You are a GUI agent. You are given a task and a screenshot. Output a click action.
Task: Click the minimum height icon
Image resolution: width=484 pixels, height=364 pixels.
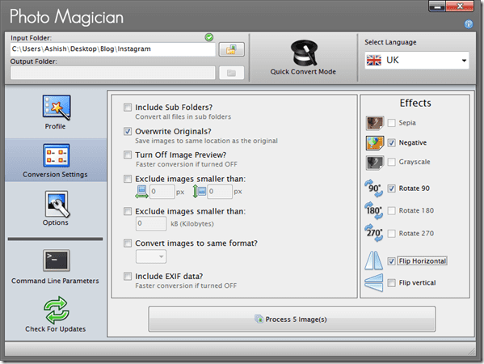[x=199, y=192]
